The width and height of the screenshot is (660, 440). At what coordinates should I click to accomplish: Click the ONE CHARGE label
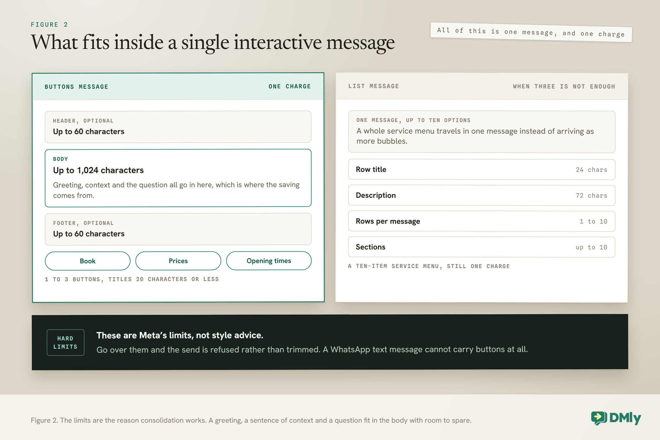tap(290, 86)
